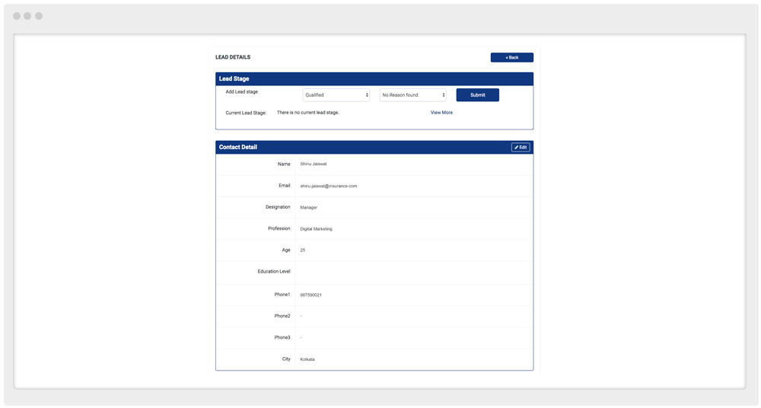
Task: Select the email shinu.jaiswal@insurance.com
Action: [328, 186]
